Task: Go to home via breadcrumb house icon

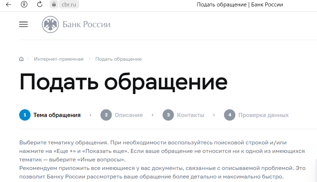Action: 21,59
